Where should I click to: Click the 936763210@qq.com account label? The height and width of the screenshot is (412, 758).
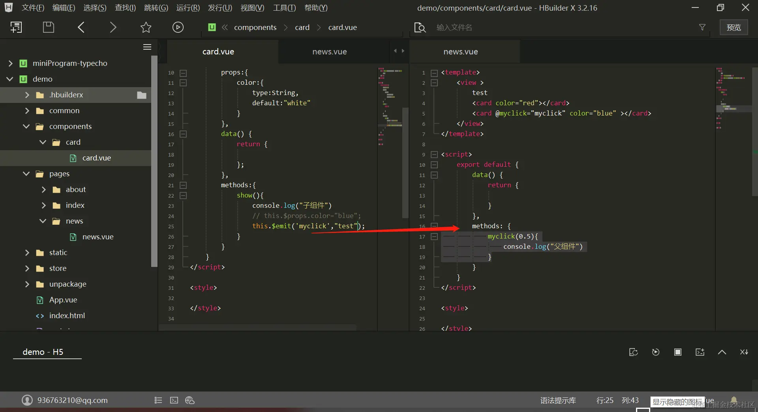tap(73, 401)
